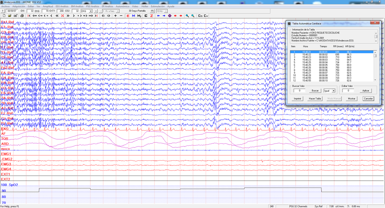This screenshot has height=208, width=385.
Task: Open the PSG Análisis menu
Action: [x=92, y=6]
